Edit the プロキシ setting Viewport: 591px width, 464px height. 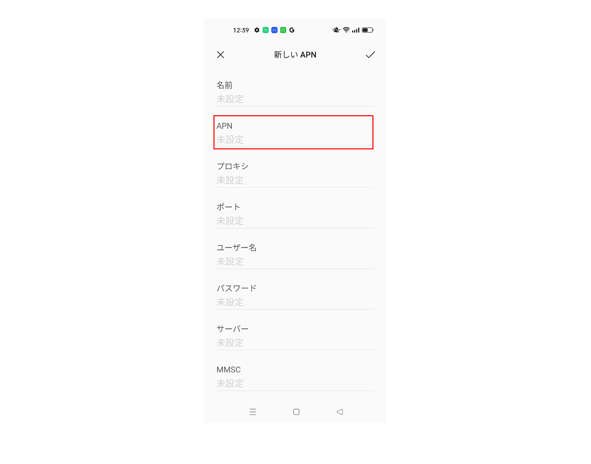click(295, 173)
